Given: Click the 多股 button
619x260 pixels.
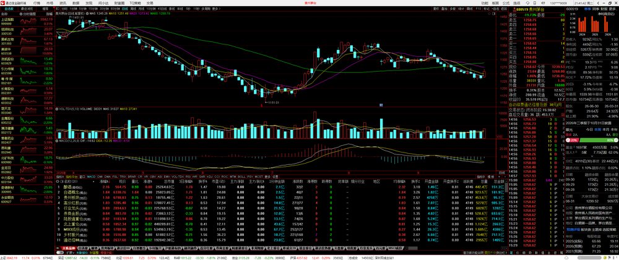Looking at the screenshot, I should point(452,9).
